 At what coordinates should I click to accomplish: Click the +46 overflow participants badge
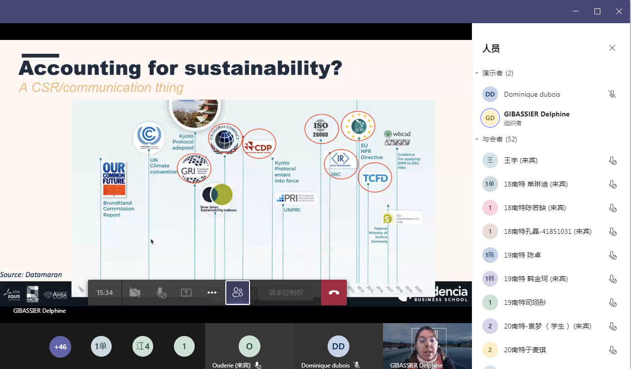(60, 347)
